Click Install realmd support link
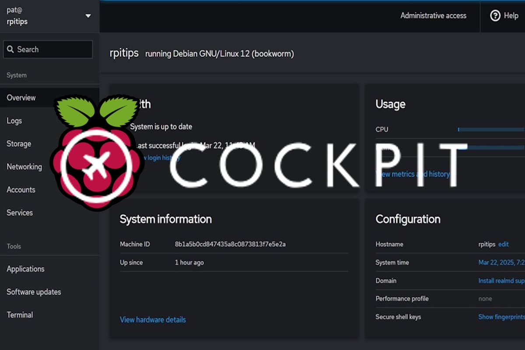Screen dimensions: 525x350 pos(501,280)
